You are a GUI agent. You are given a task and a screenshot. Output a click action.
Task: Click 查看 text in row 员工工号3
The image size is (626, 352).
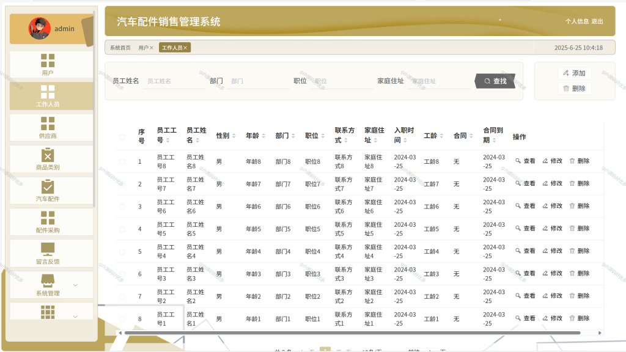coord(529,273)
